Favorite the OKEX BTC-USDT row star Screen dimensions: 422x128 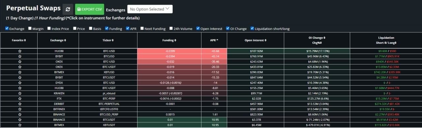[20, 67]
